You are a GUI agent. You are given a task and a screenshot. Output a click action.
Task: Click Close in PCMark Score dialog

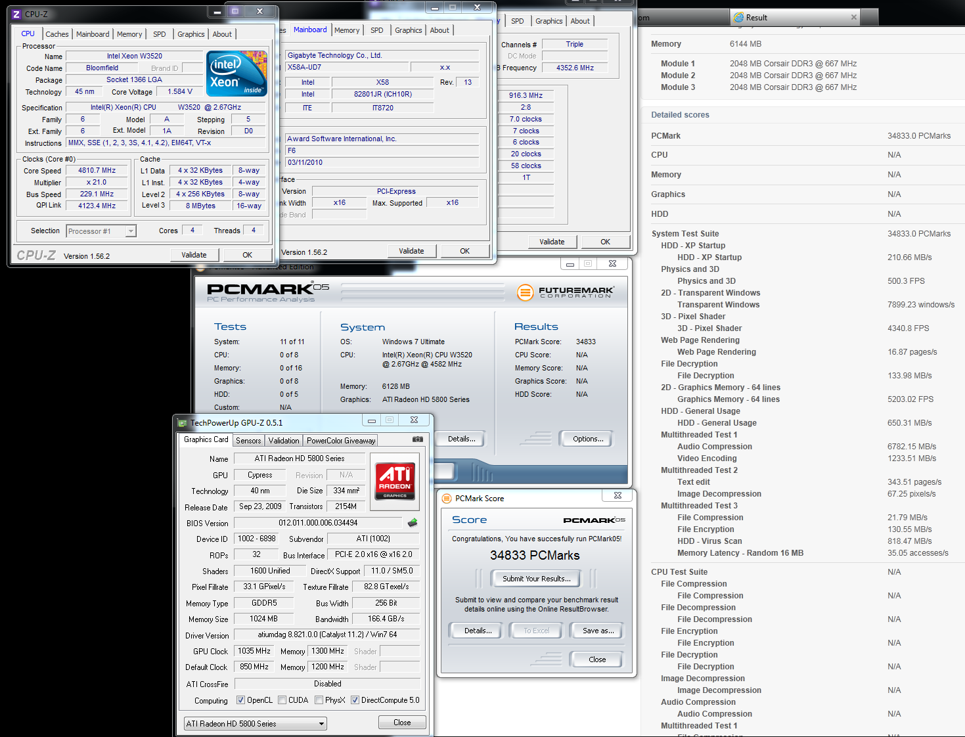tap(597, 659)
